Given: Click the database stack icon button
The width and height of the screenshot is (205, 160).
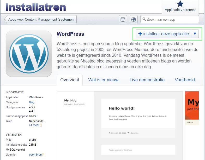Looking at the screenshot, I should click(123, 19).
